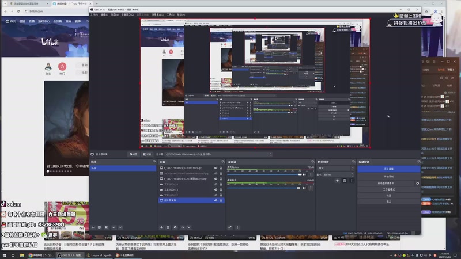Open the File menu in OBS

tap(94, 14)
